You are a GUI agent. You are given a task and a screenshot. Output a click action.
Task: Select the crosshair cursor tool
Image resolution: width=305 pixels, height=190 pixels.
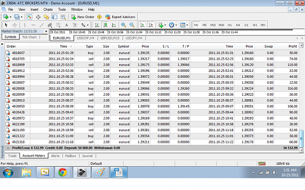(x=15, y=25)
